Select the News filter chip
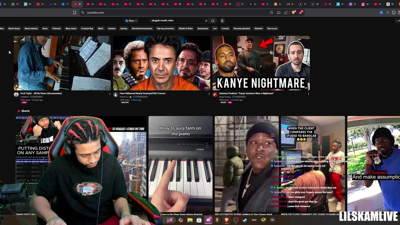The width and height of the screenshot is (400, 225). pyautogui.click(x=45, y=28)
